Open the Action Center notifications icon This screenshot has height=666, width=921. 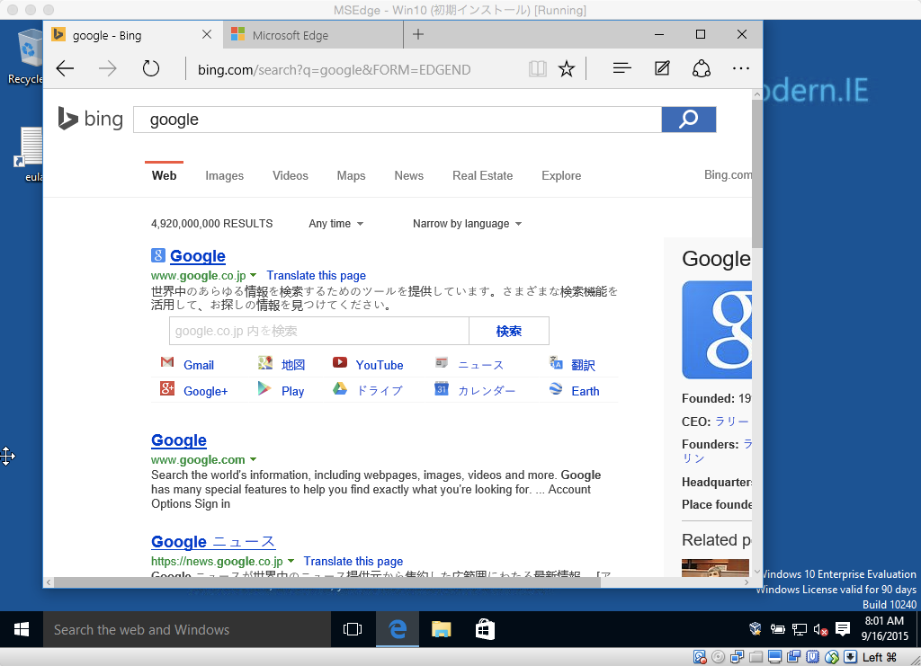pyautogui.click(x=842, y=630)
